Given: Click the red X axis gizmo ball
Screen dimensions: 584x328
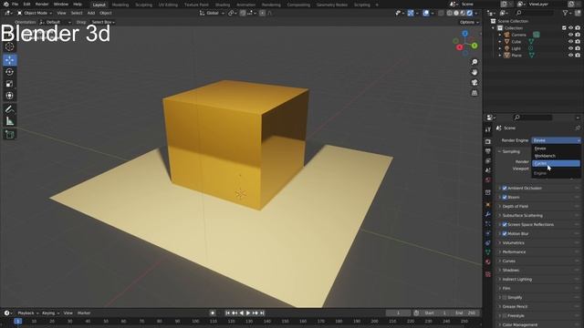Looking at the screenshot, I should pyautogui.click(x=460, y=47).
